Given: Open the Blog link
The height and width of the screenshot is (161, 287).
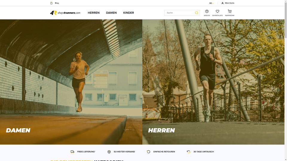Looking at the screenshot, I should (57, 3).
